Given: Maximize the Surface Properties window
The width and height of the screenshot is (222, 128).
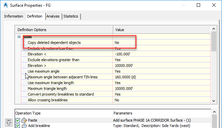Looking at the screenshot, I should point(198,5).
